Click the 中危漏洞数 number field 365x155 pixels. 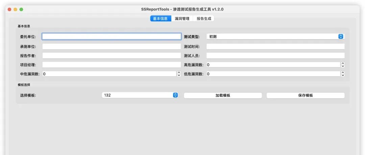109,74
